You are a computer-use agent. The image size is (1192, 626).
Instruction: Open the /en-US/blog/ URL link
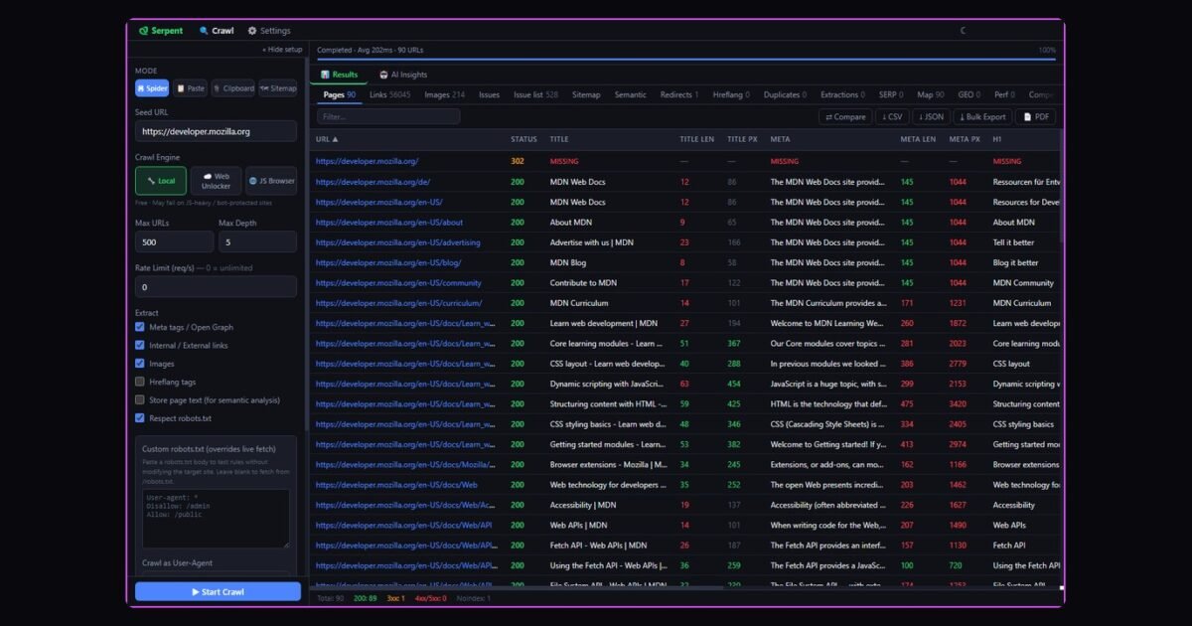tap(388, 262)
